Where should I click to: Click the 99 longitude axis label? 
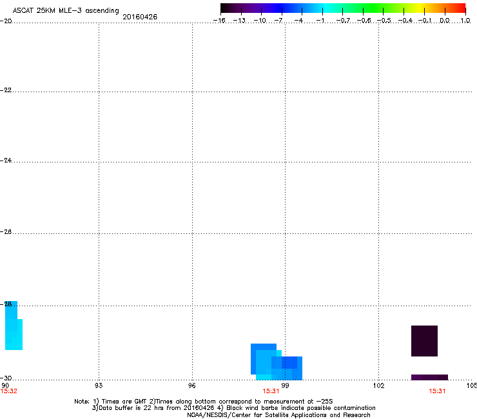285,385
